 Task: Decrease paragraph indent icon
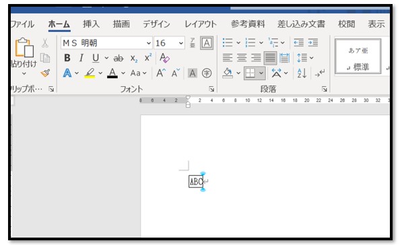click(299, 42)
